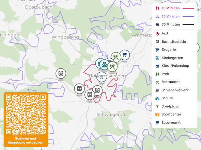
Task: Click the purple 15 Minuten line swatch
Action: [188, 17]
